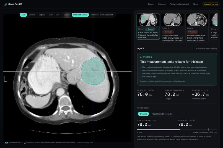
Task: Click the Unreliable badge on Scan 3
Action: (192, 32)
